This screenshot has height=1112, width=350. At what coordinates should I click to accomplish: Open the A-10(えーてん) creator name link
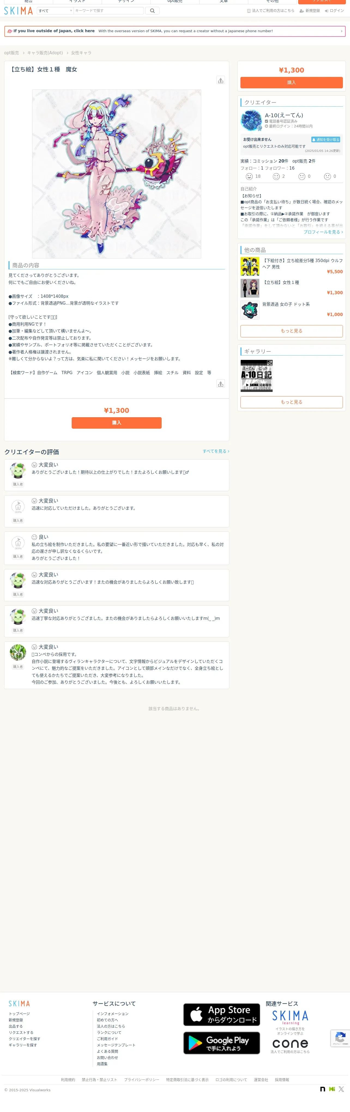[x=284, y=115]
